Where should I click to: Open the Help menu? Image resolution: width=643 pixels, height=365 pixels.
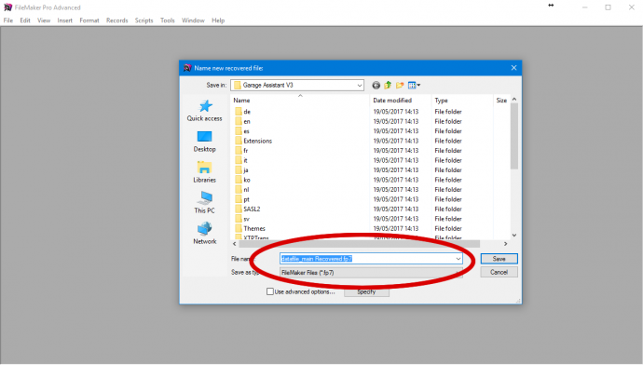click(218, 20)
